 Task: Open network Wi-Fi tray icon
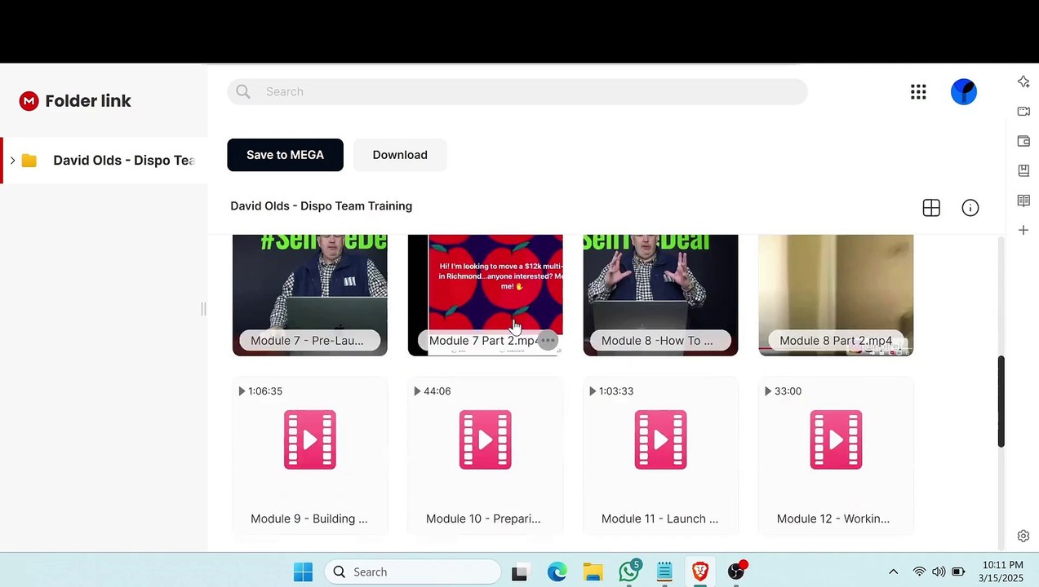(920, 572)
